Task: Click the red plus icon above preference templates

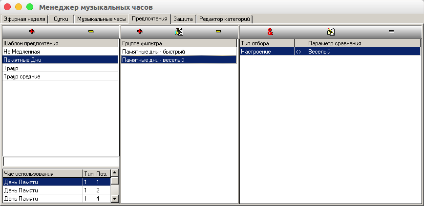Action: [x=32, y=31]
